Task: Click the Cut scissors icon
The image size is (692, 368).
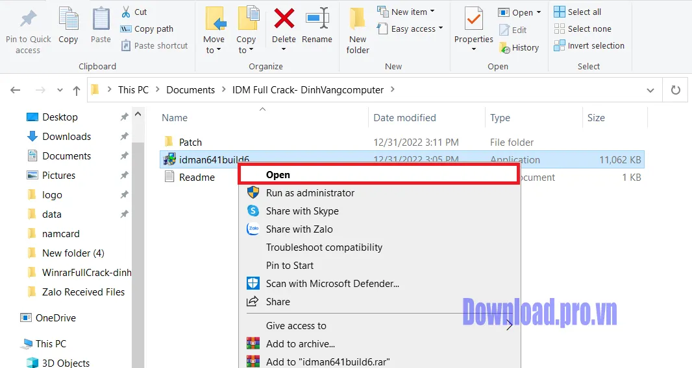Action: tap(127, 12)
